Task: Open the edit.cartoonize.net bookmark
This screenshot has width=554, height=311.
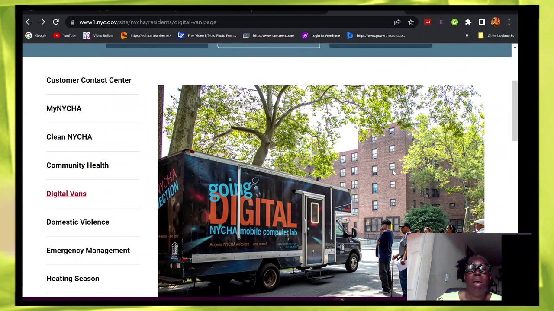Action: pos(145,35)
